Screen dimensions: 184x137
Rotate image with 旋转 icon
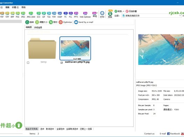click(29, 22)
